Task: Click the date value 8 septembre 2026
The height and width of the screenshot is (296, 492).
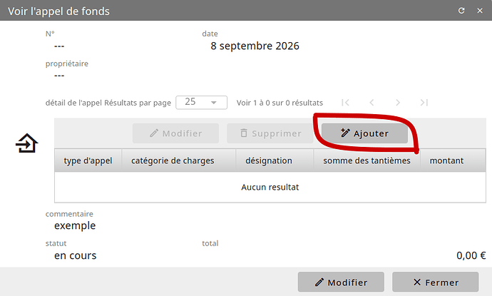Action: pyautogui.click(x=255, y=46)
